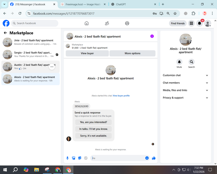Open the Facebook menu grid icon
217x174 pixels.
[191, 23]
